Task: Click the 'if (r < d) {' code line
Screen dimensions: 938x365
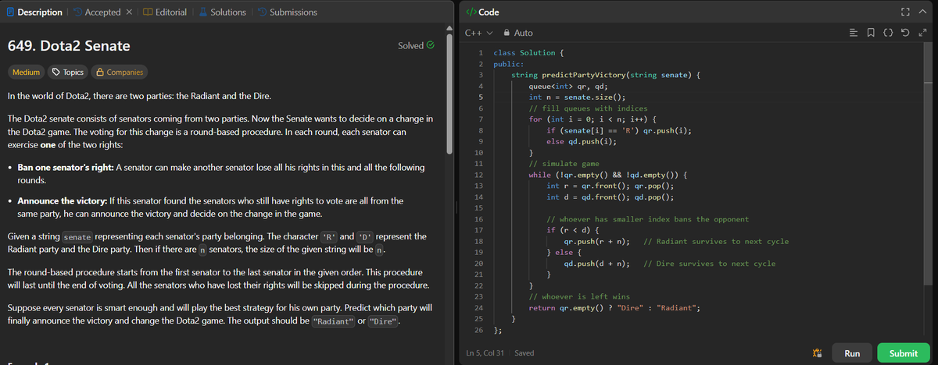Action: pyautogui.click(x=573, y=231)
